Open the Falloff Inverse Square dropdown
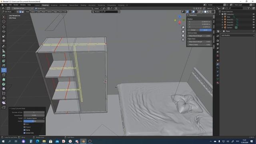 34,118
